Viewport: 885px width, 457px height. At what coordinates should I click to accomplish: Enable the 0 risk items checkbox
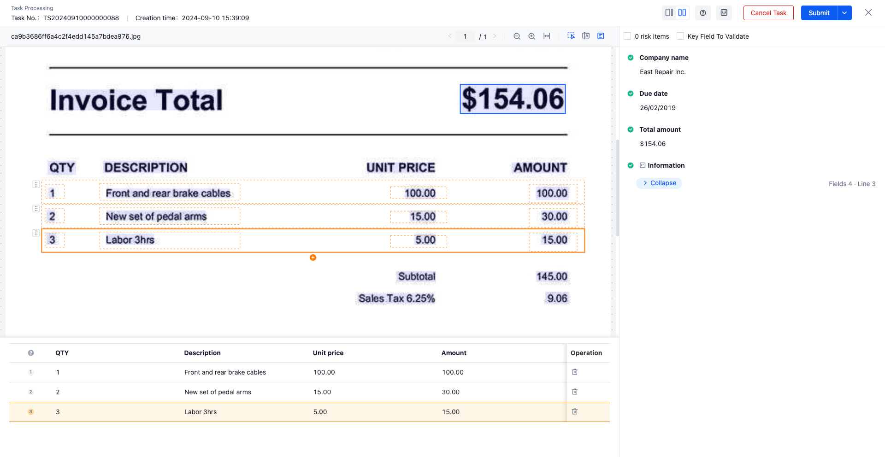click(627, 36)
